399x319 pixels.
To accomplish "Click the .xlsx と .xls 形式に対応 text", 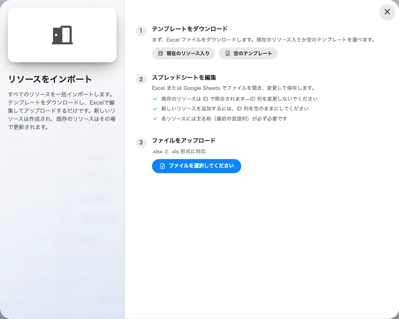I will (x=178, y=151).
